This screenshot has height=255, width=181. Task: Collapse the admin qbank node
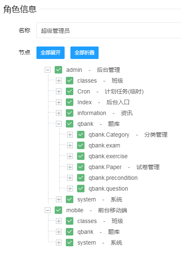(x=59, y=124)
